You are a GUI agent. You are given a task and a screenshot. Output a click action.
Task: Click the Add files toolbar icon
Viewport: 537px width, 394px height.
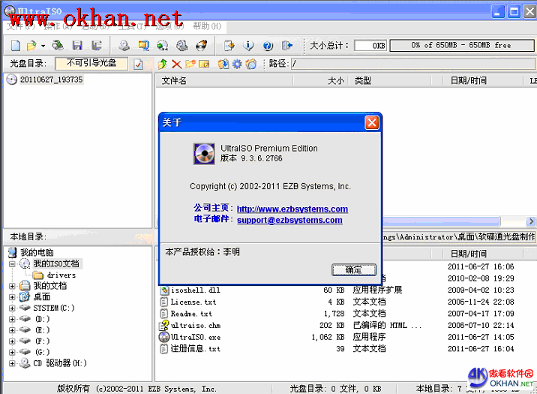229,46
